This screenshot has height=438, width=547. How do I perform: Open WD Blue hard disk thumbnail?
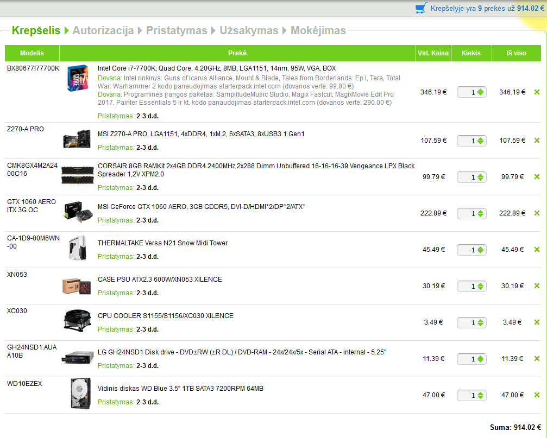[80, 393]
